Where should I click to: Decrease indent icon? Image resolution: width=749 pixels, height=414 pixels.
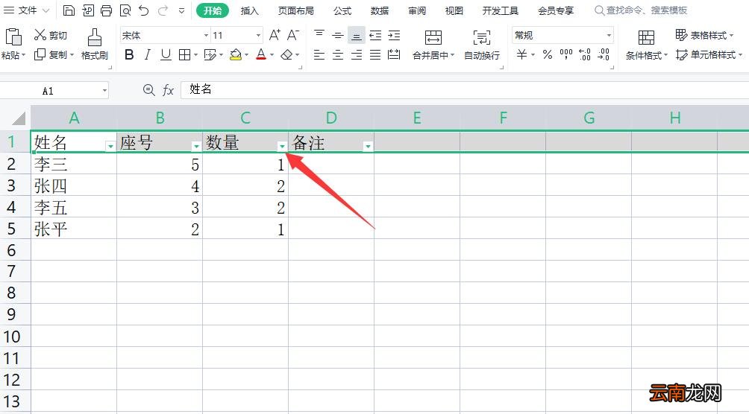375,35
